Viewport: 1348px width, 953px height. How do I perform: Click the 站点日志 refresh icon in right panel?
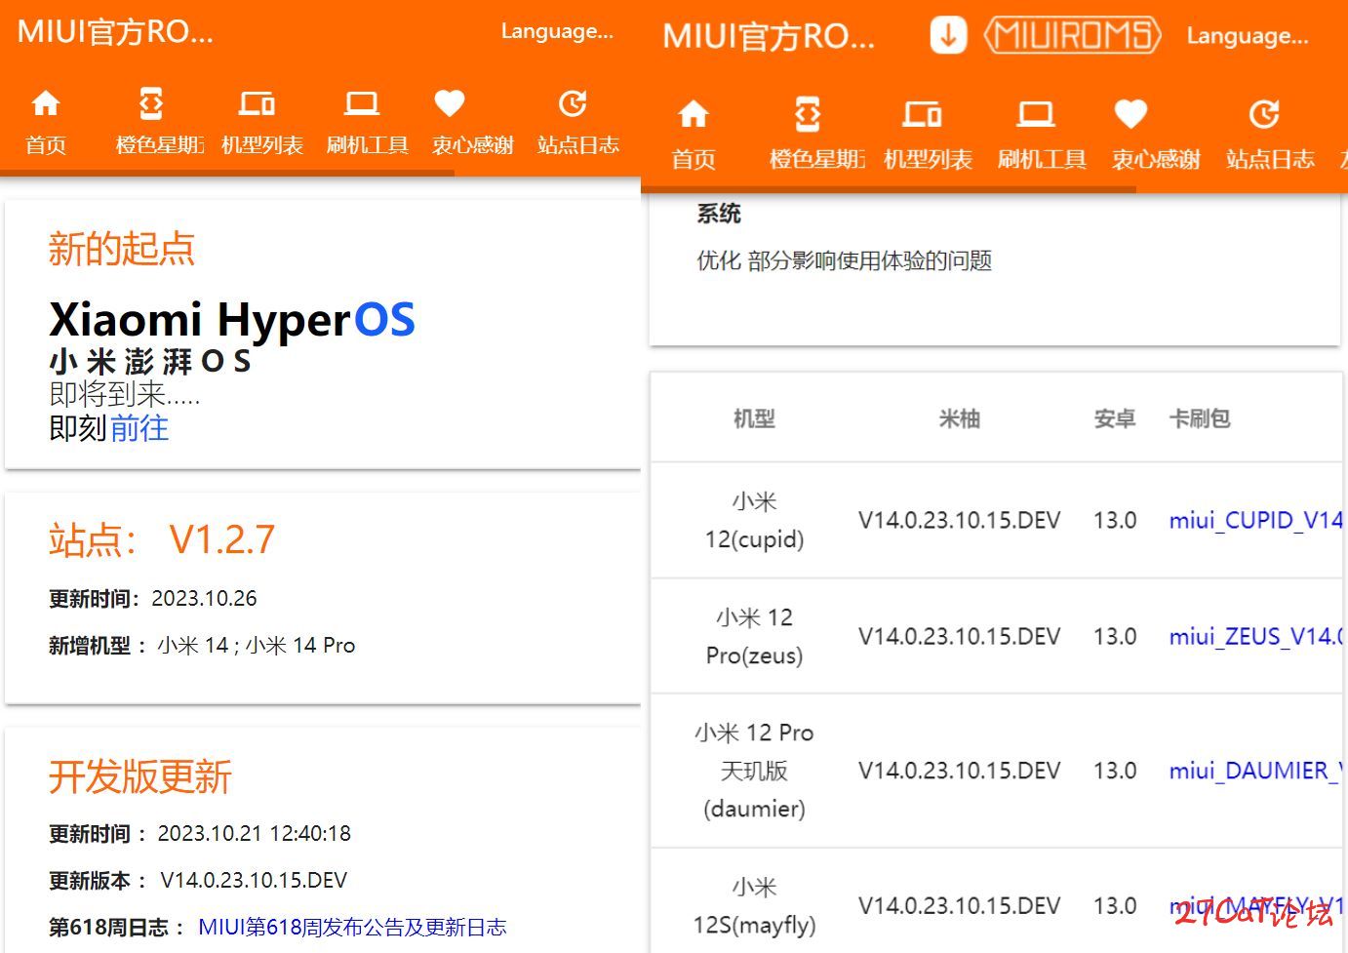[1264, 115]
